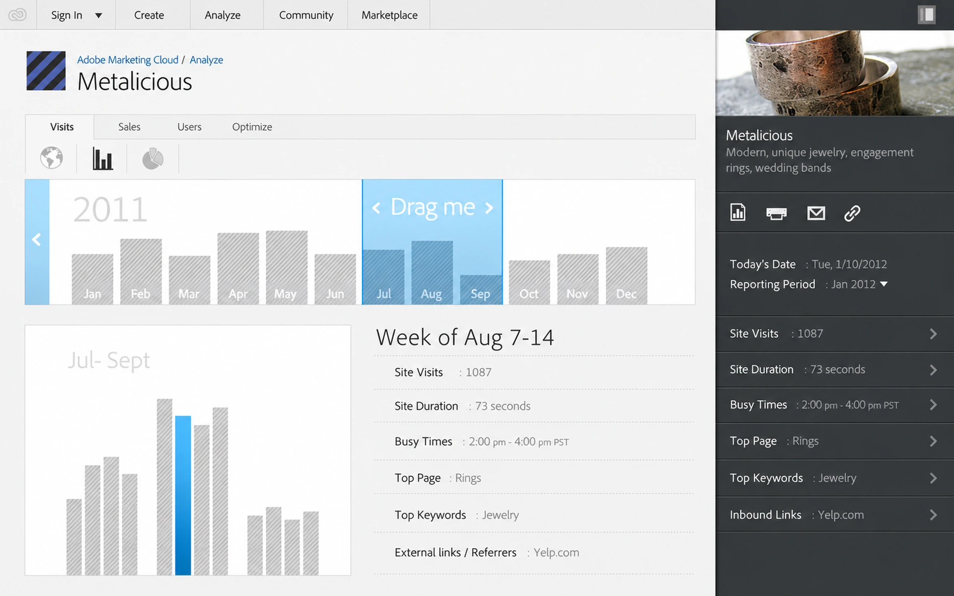Switch to the Users tab

189,127
